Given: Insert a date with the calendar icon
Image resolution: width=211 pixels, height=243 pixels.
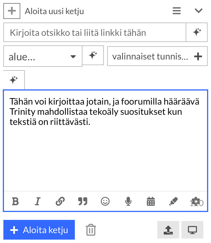Looking at the screenshot, I should (x=151, y=201).
